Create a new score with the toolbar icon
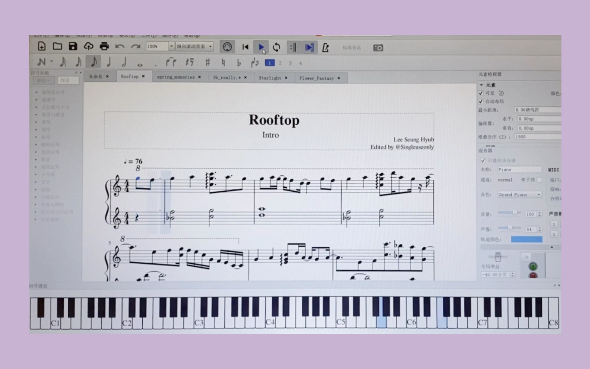The width and height of the screenshot is (590, 369). [42, 46]
